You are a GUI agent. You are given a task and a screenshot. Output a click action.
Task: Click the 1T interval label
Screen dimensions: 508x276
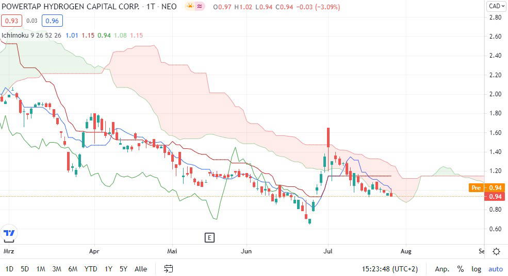pos(150,7)
